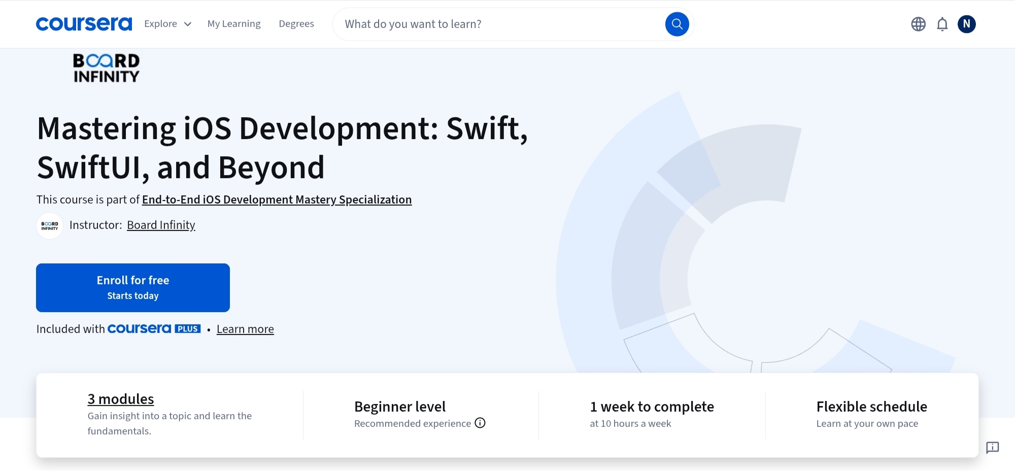Screen dimensions: 1015x476
Task: Click the Board Infinity logo banner
Action: coord(106,68)
